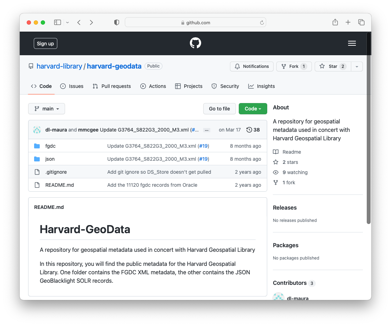Open the Releases heading link

285,208
